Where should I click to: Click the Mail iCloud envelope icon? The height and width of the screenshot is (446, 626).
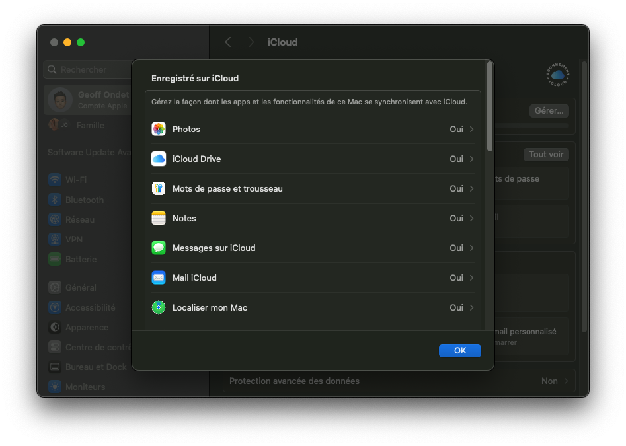159,278
